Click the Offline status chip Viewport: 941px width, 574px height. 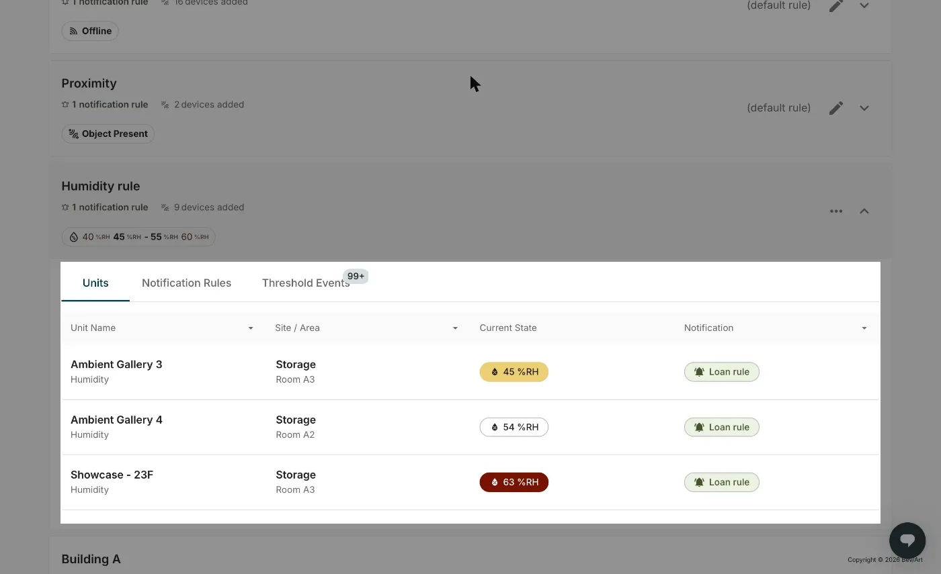[90, 31]
